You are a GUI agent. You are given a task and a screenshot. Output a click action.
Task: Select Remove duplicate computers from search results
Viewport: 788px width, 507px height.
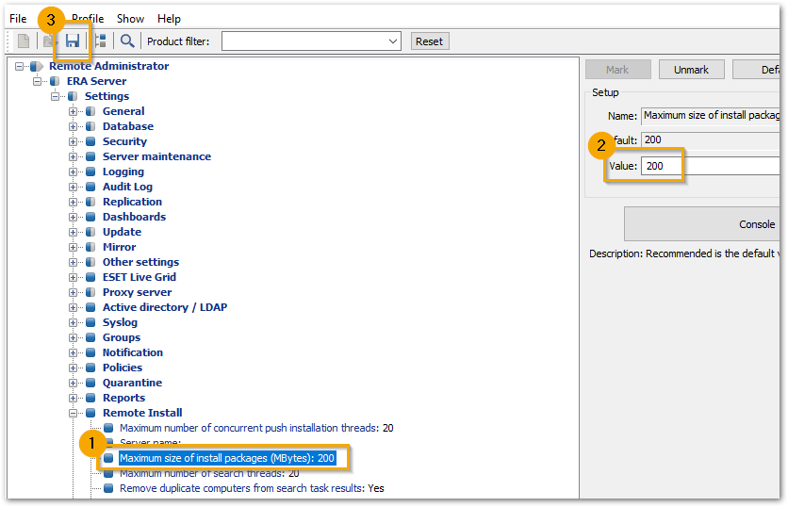click(252, 488)
